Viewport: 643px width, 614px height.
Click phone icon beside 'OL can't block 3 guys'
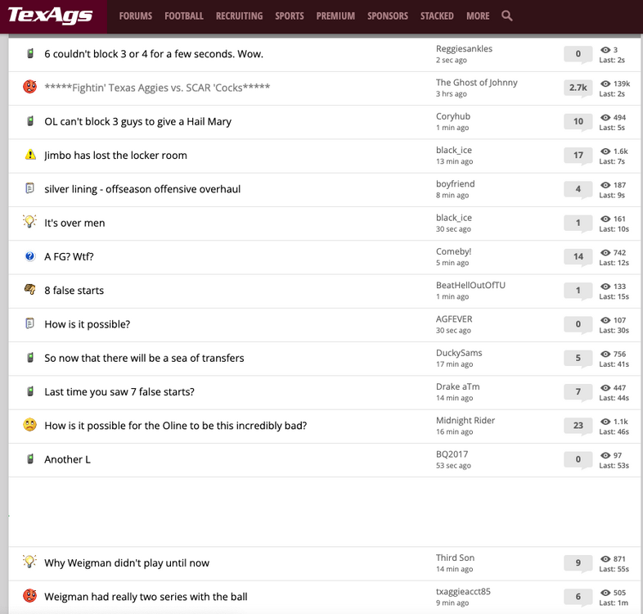click(x=30, y=121)
